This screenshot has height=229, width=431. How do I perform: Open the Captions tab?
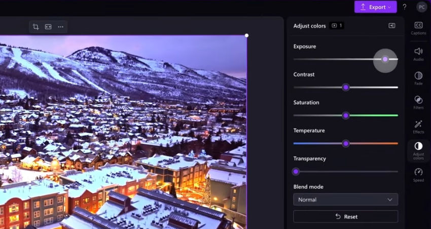click(418, 28)
